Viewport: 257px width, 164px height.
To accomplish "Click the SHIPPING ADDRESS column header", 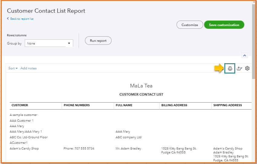I will click(x=227, y=105).
